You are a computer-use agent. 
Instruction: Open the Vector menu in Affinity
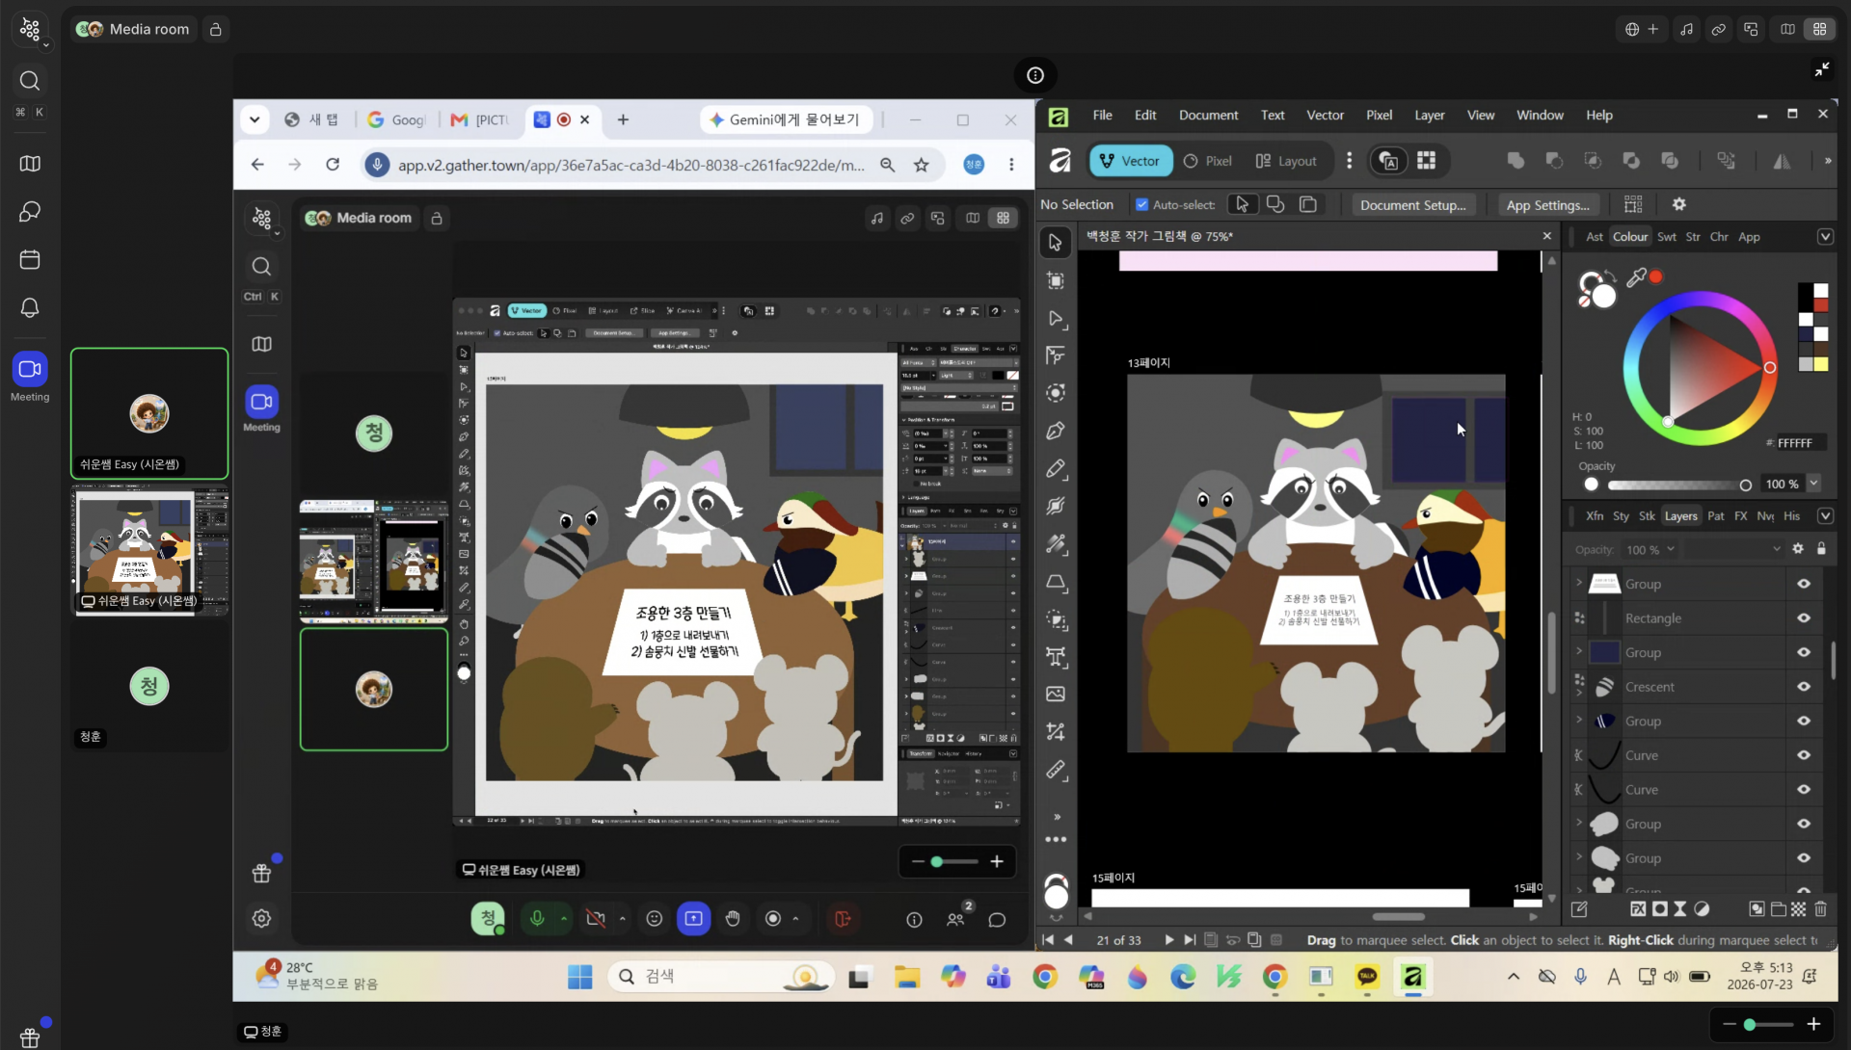[1325, 116]
